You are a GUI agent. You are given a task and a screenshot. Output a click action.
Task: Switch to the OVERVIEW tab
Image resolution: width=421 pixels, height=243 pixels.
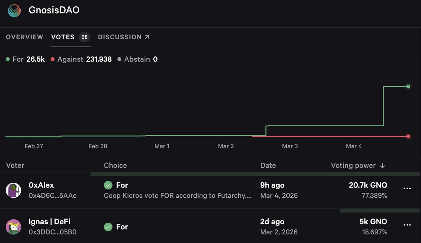pyautogui.click(x=24, y=37)
